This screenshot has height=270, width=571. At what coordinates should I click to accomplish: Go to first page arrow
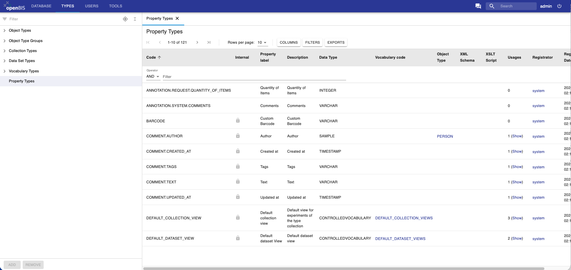[148, 42]
